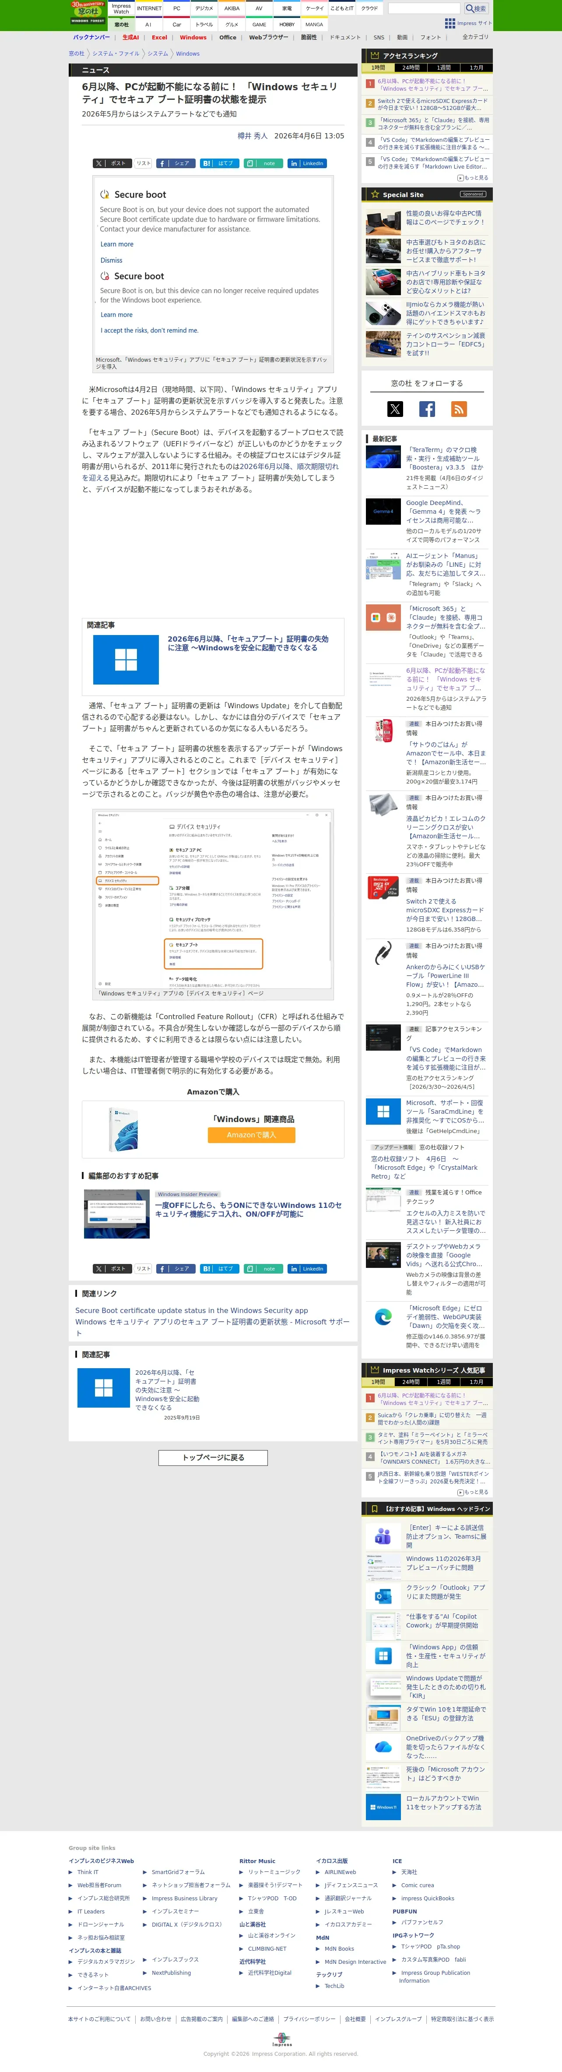Image resolution: width=562 pixels, height=2072 pixels.
Task: Open the INTERNET site tab
Action: point(149,8)
